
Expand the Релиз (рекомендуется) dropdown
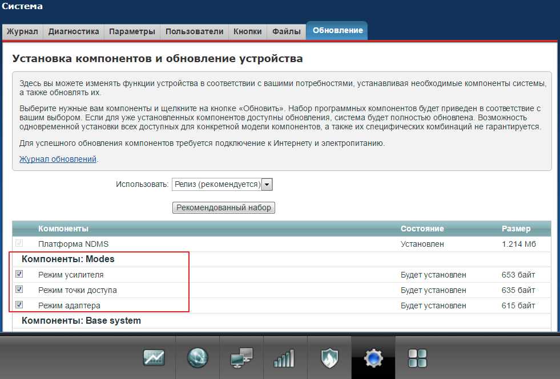coord(222,184)
